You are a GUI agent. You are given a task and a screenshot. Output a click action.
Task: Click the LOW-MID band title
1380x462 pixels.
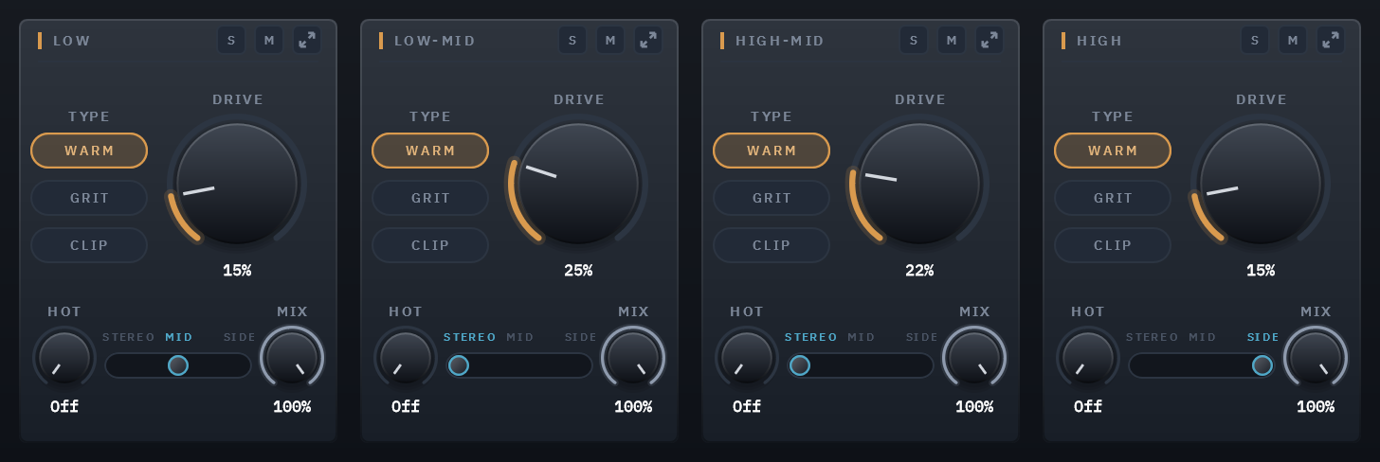point(435,41)
